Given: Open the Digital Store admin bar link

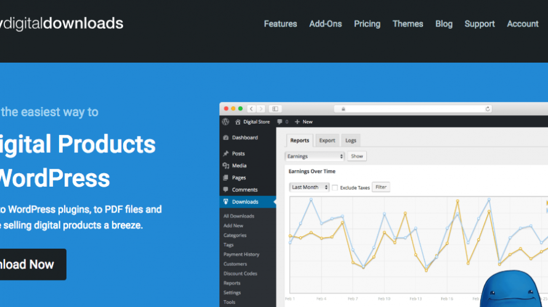Looking at the screenshot, I should click(x=256, y=122).
